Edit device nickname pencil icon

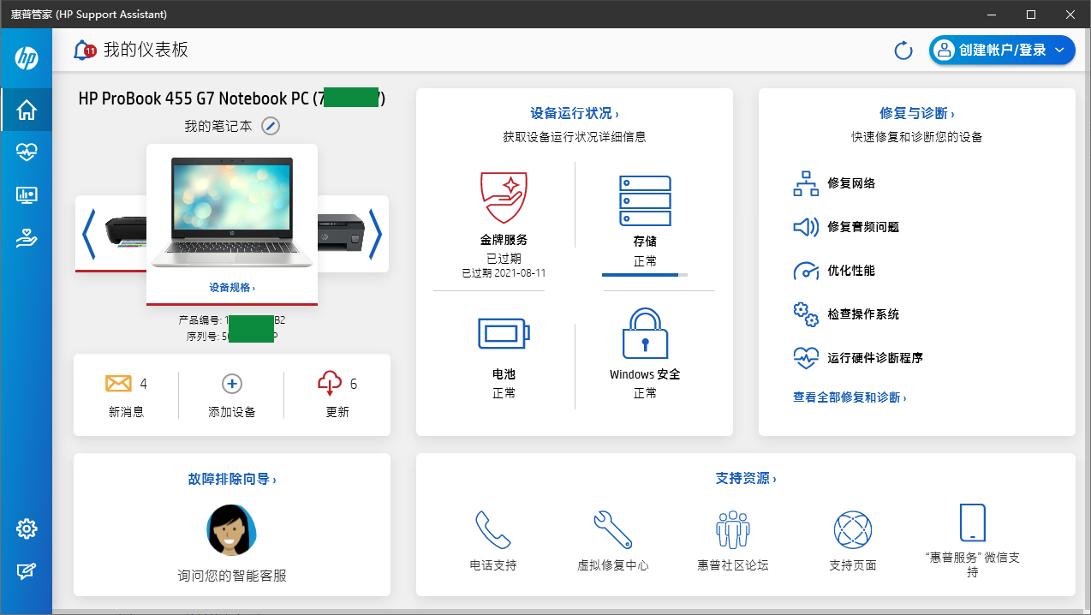271,126
